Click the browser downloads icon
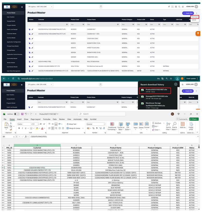This screenshot has width=202, height=215. [177, 78]
